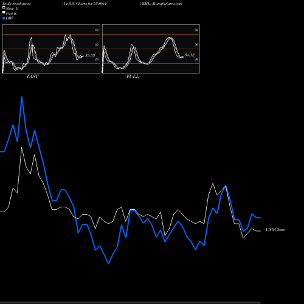304x304 pixels.
Task: Click the highest peak of the blue OBV line
Action: coord(22,97)
